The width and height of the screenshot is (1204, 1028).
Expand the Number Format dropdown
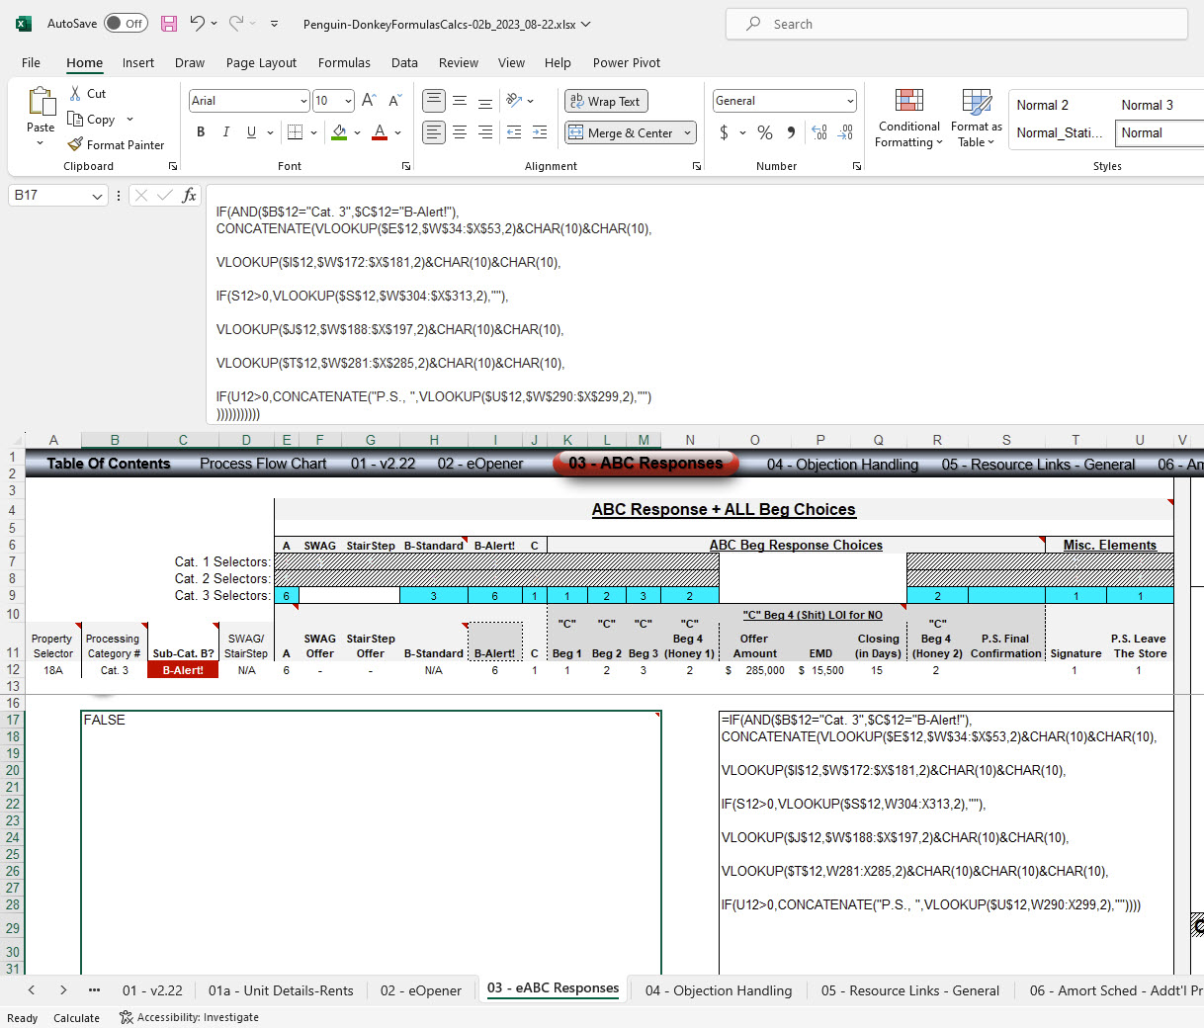[x=850, y=101]
